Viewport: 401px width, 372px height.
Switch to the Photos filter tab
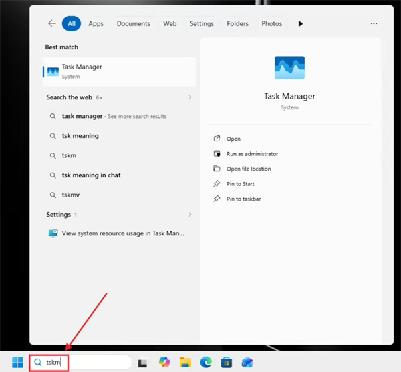271,24
